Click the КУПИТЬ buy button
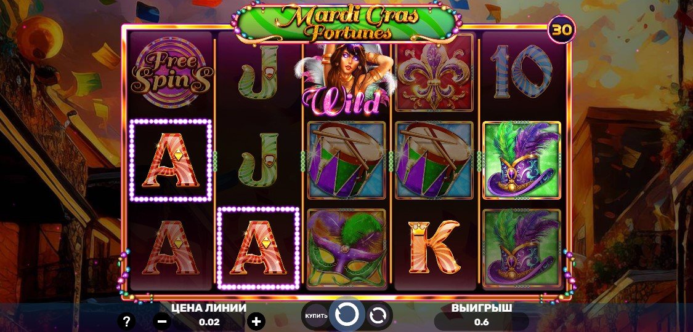The height and width of the screenshot is (332, 693). pyautogui.click(x=317, y=315)
